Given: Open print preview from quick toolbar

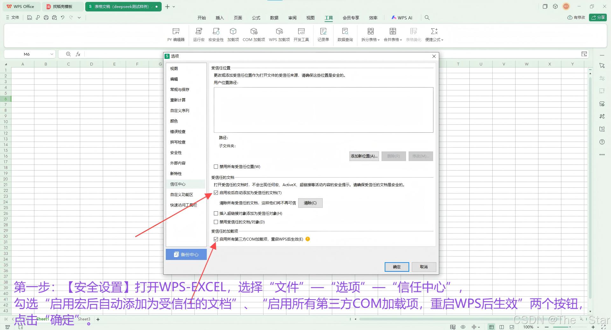Looking at the screenshot, I should pos(54,18).
